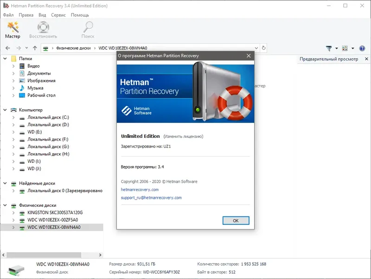Click the forward navigation arrow
The height and width of the screenshot is (279, 371).
point(19,48)
